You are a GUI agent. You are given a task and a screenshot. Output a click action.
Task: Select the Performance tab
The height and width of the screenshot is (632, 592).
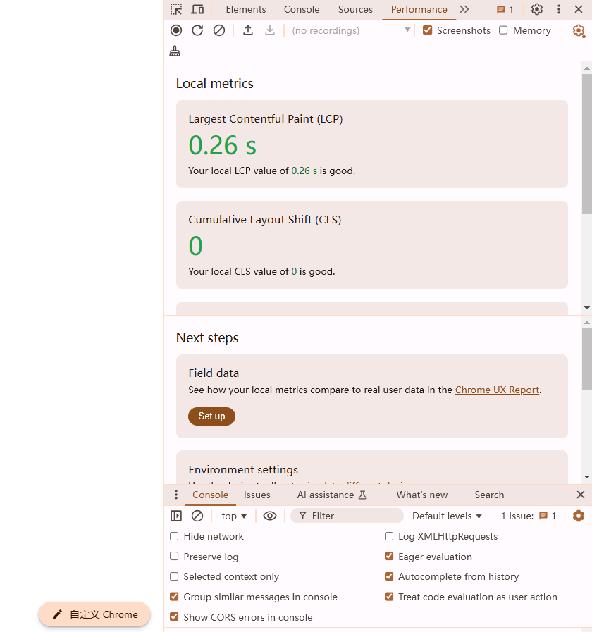(x=419, y=10)
